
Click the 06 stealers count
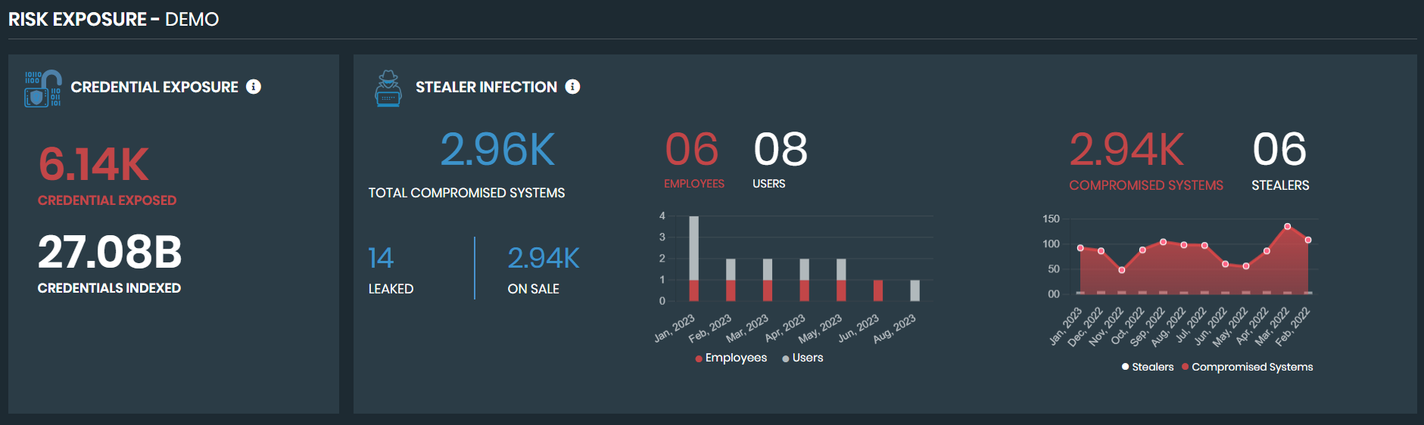(1279, 149)
